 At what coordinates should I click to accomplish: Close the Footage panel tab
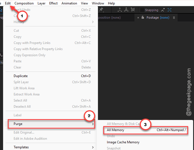coord(138,18)
